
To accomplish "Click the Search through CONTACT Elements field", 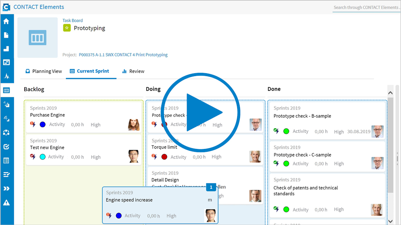I will coord(367,8).
